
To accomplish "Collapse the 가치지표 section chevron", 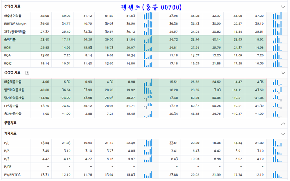I will coord(283,134).
